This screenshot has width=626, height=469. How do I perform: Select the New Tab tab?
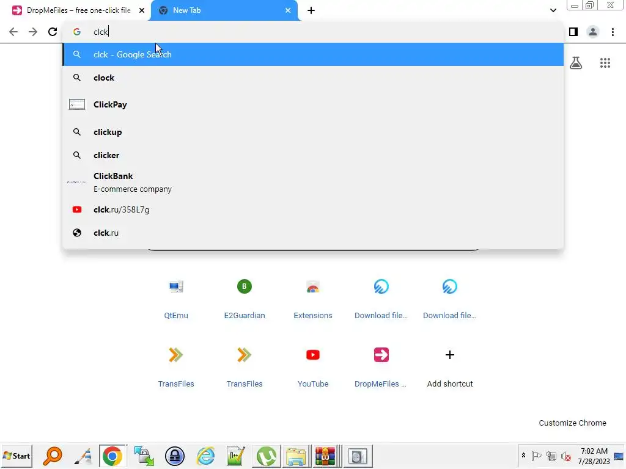point(224,10)
